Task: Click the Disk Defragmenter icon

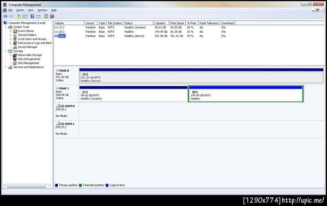Action: tap(15, 59)
